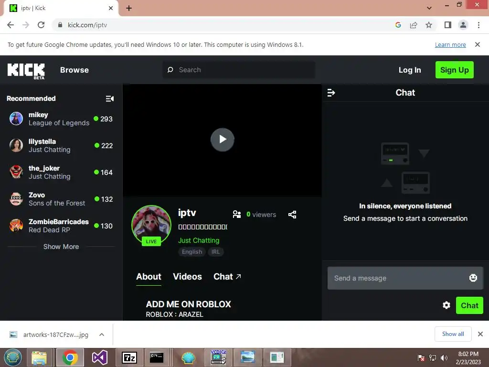The image size is (489, 367).
Task: Click the green Chat send button
Action: (x=469, y=305)
